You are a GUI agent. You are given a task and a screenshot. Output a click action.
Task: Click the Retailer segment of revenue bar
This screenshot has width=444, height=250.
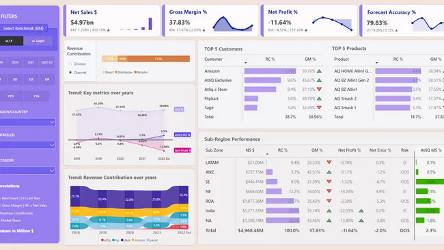click(x=158, y=59)
